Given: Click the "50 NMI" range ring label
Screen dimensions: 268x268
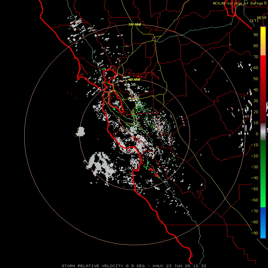Looking at the screenshot, I should click(x=135, y=80).
